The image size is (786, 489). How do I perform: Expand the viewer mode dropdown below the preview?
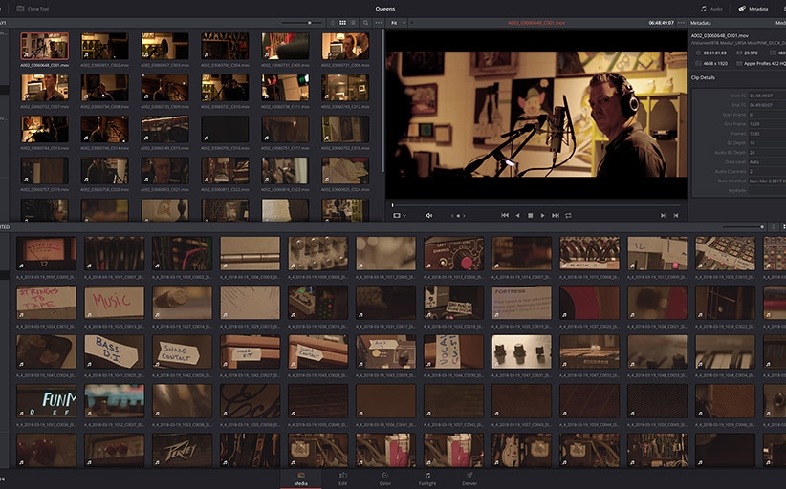(400, 215)
